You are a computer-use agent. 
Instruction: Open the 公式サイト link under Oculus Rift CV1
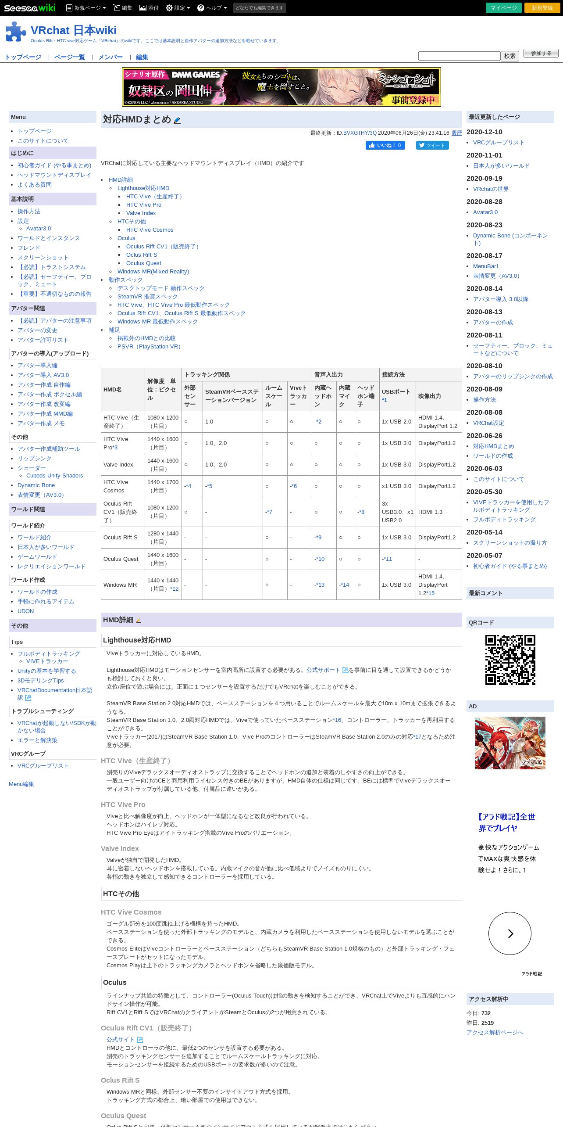pos(121,1040)
